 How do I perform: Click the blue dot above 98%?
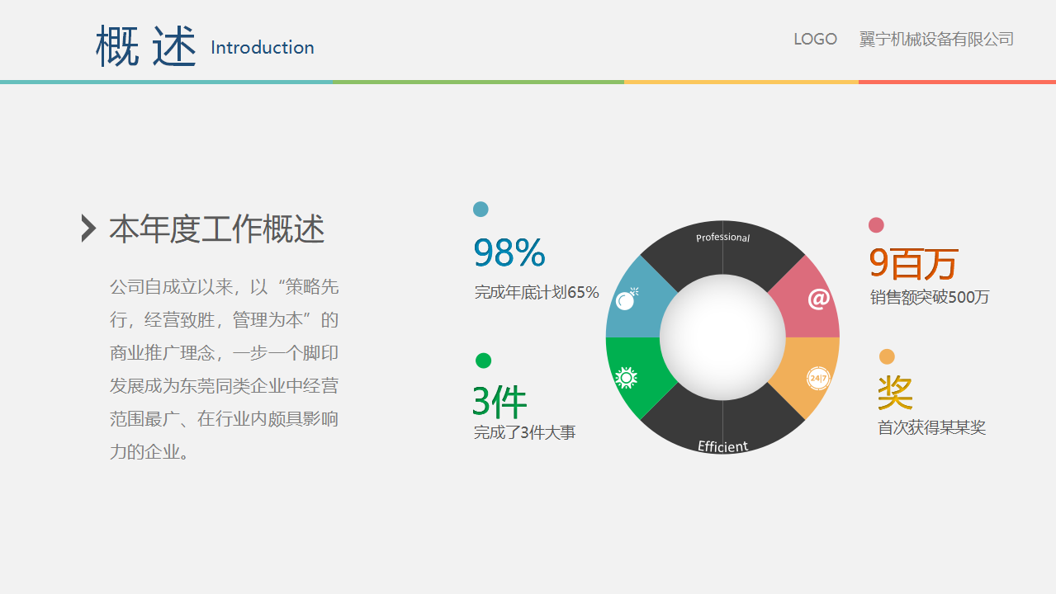pos(481,209)
